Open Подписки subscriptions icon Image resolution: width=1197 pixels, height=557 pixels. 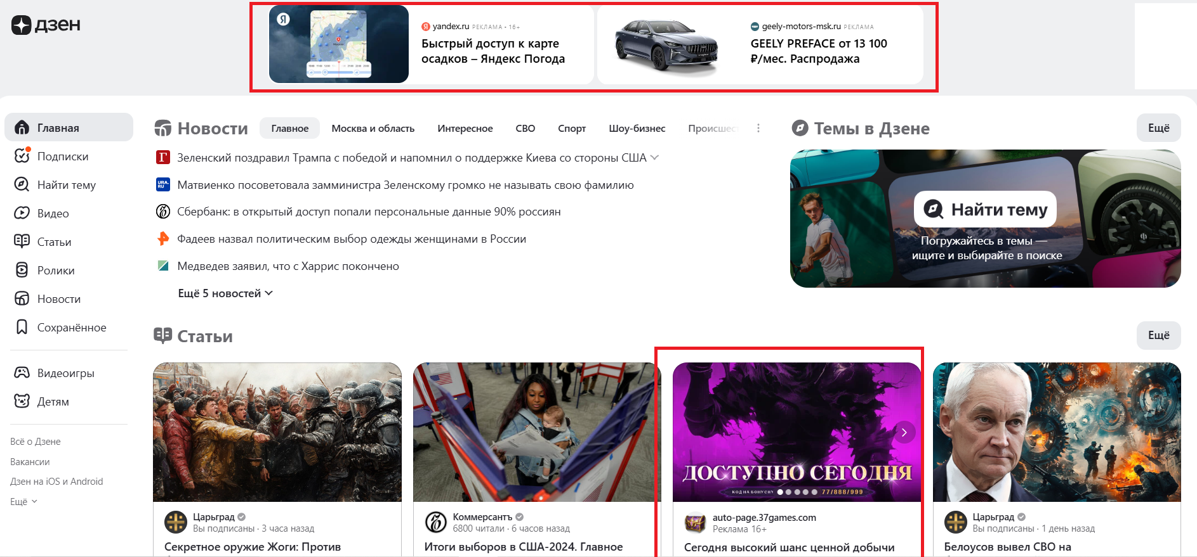[x=22, y=156]
